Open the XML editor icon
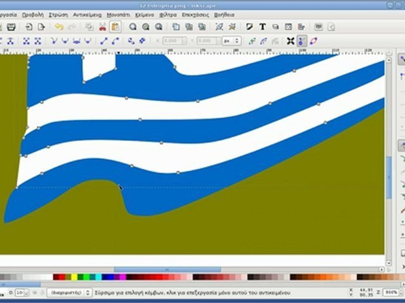This screenshot has width=405, height=303. [x=288, y=27]
